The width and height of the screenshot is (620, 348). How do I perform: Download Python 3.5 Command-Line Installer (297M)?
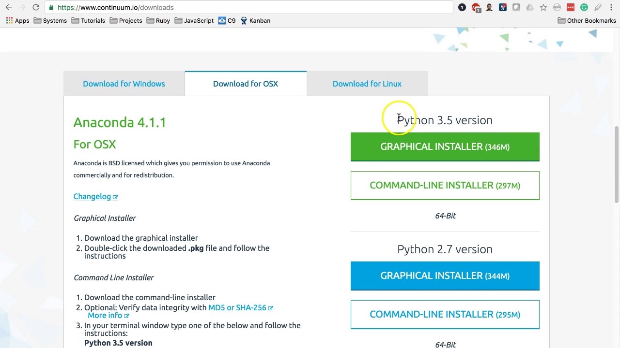(x=445, y=185)
